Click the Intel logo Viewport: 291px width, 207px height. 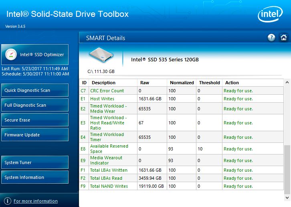(x=270, y=15)
